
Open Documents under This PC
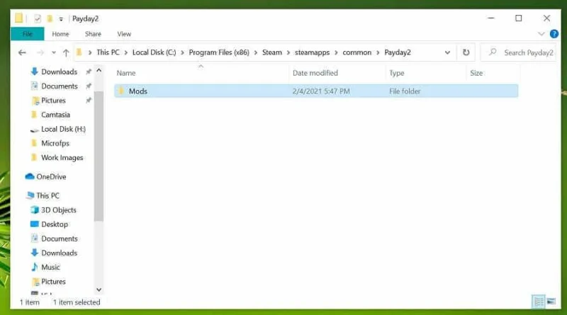tap(60, 239)
